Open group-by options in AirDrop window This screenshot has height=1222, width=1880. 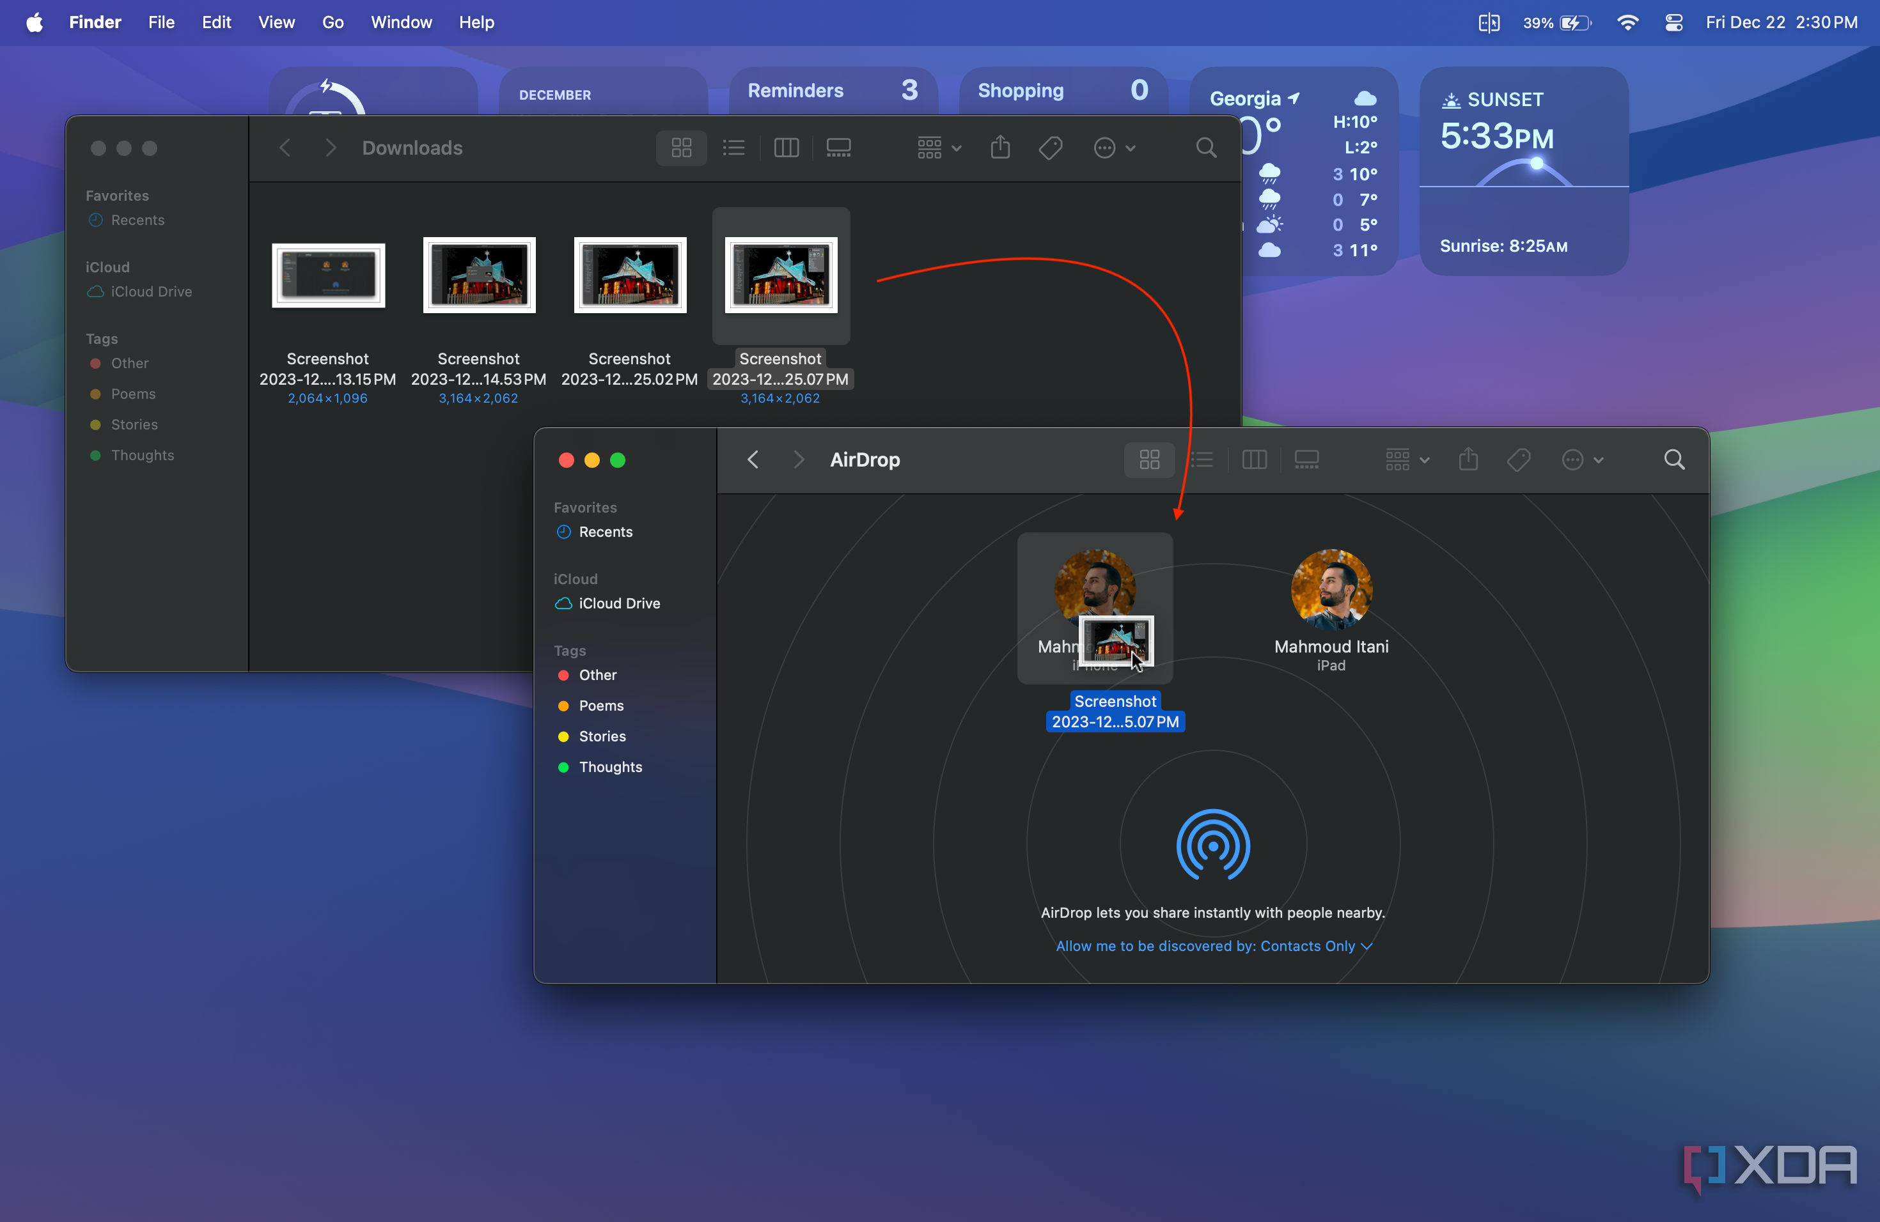1407,460
